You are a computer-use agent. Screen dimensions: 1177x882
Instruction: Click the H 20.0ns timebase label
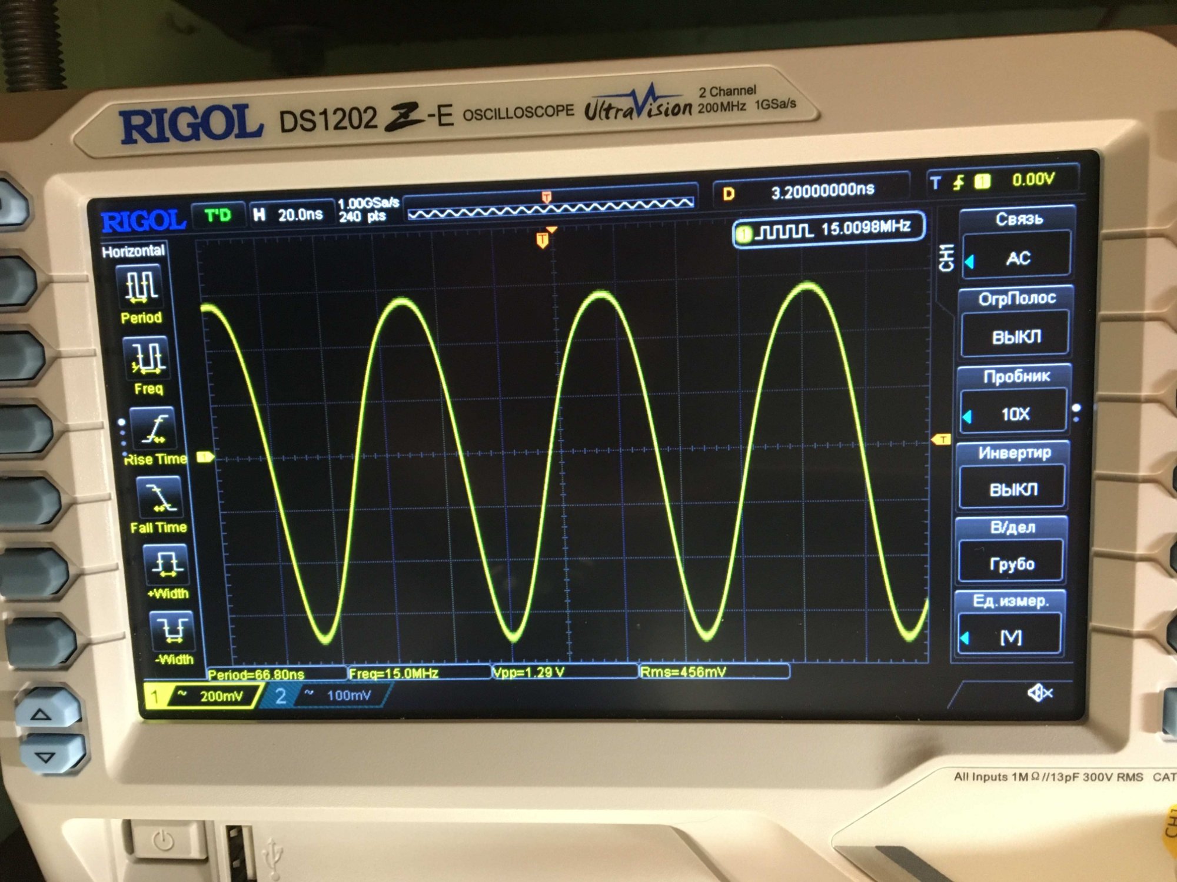click(290, 215)
